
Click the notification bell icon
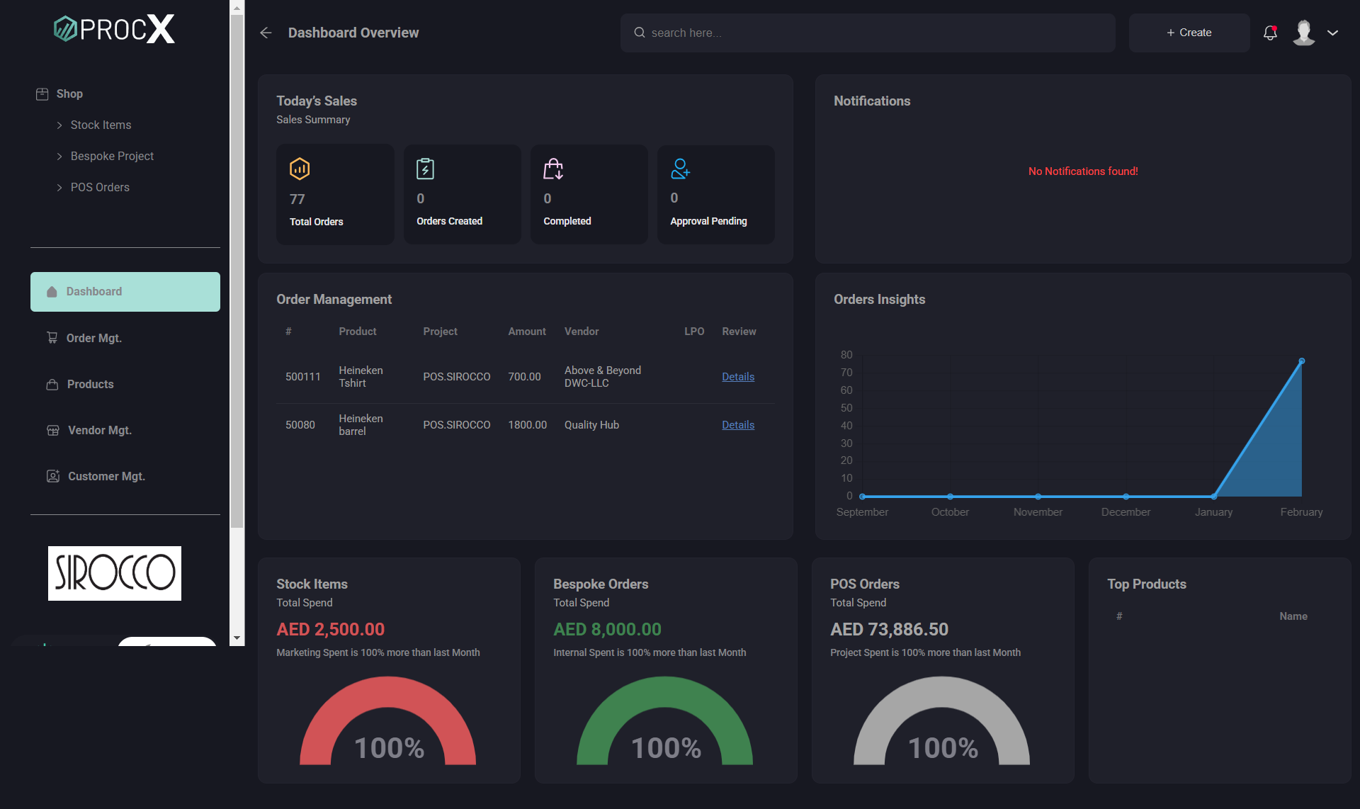click(1270, 33)
